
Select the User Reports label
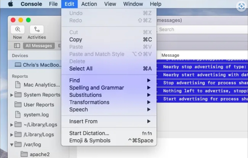tap(39, 105)
